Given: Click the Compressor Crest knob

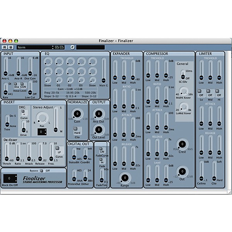Looking at the screenshot, I should tap(182, 144).
